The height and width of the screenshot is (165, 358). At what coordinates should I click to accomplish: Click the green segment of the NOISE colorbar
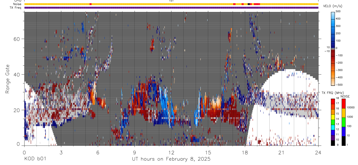pyautogui.click(x=343, y=122)
